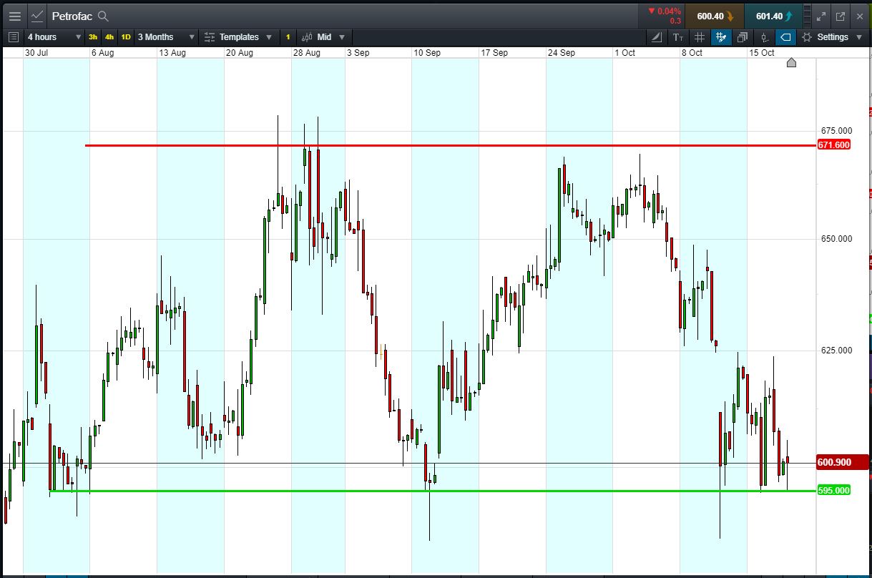Click the 20 Aug date on time axis

(240, 53)
